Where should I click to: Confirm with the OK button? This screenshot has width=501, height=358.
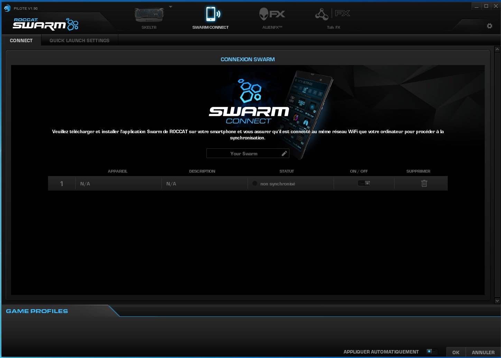(456, 352)
